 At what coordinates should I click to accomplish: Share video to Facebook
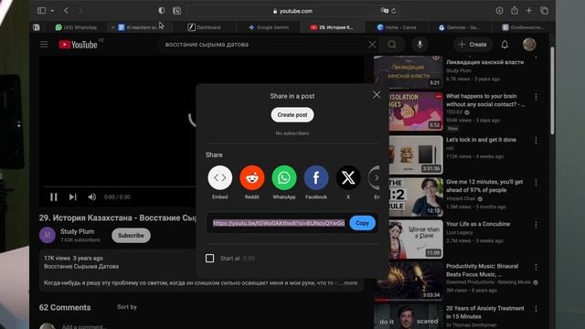pyautogui.click(x=316, y=178)
